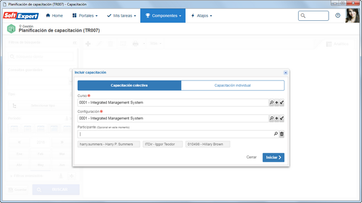Image resolution: width=362 pixels, height=203 pixels.
Task: Open the user profile avatar
Action: 352,16
